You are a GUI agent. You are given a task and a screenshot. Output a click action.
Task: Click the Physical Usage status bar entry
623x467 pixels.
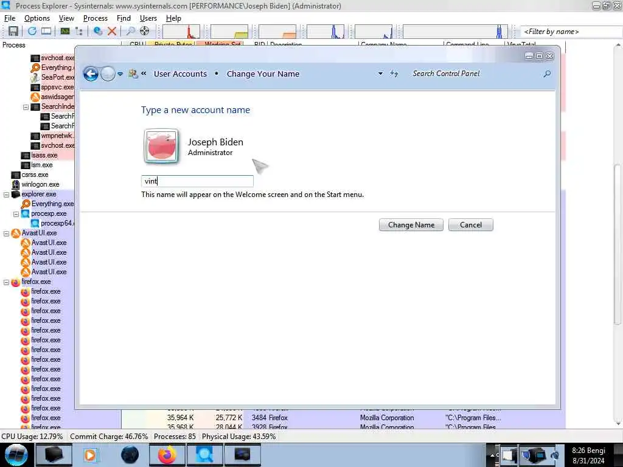click(238, 437)
